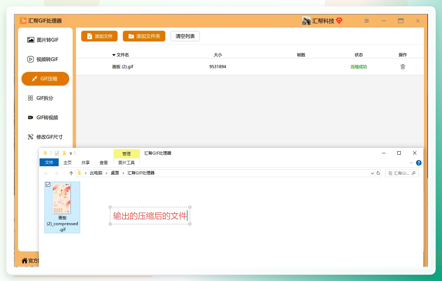The width and height of the screenshot is (442, 281).
Task: Click the new folder icon in quick access toolbar
Action: 64,153
